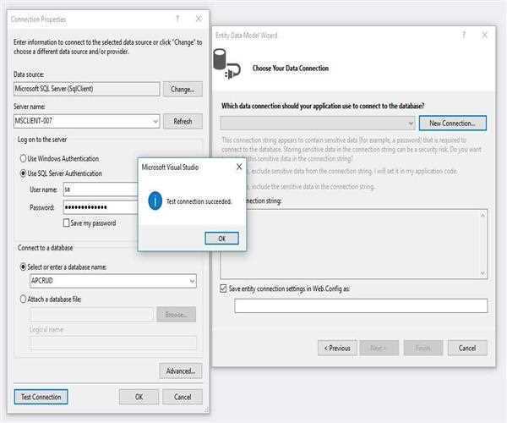Click the help icon in Entity Data Model Wizard

(462, 36)
